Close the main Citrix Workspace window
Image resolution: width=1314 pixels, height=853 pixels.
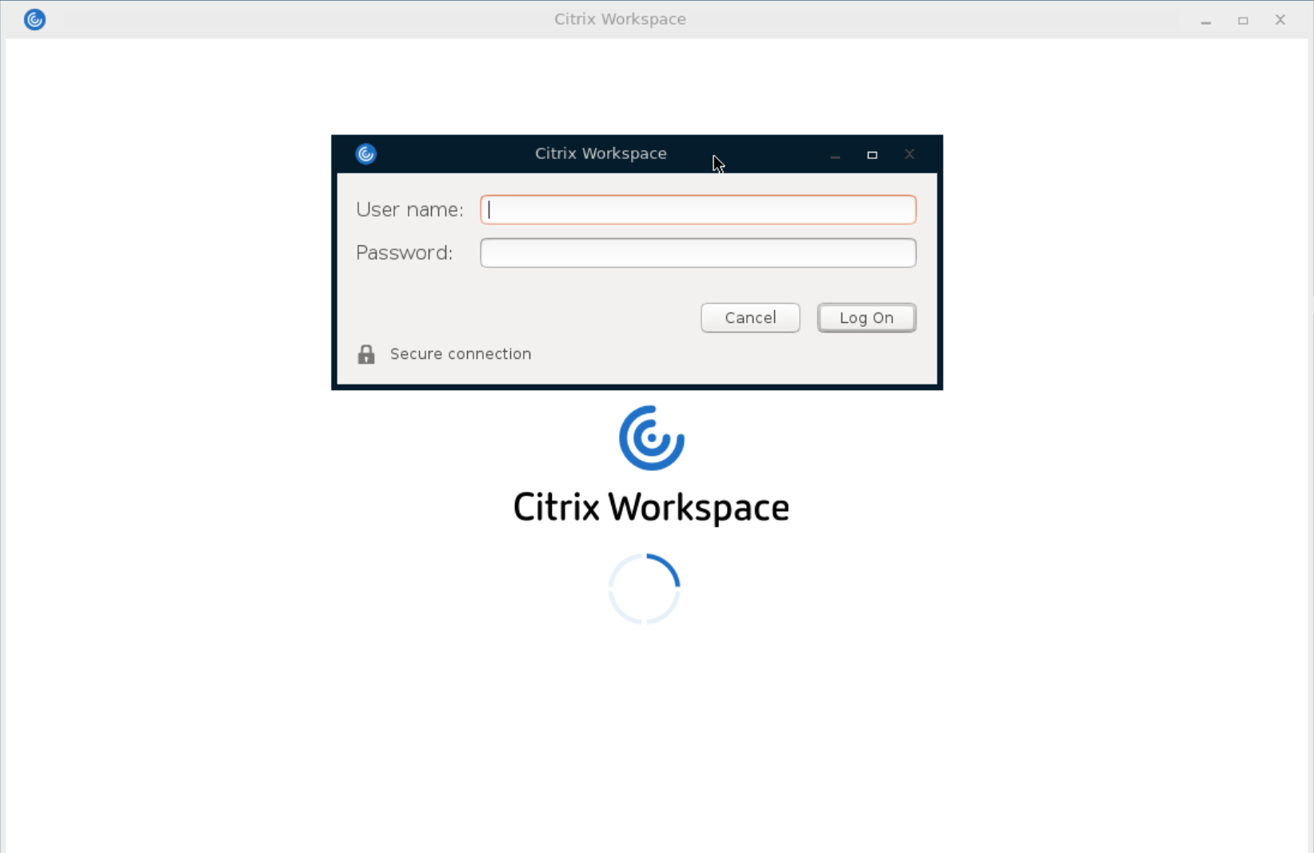point(1280,20)
